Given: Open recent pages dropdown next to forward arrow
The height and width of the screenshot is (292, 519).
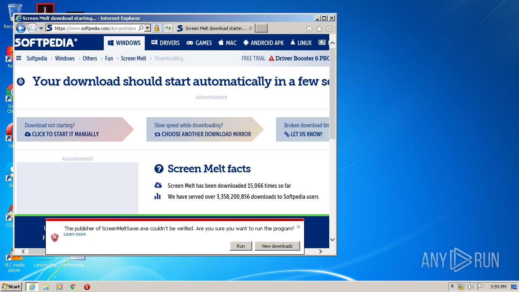Looking at the screenshot, I should click(x=41, y=28).
